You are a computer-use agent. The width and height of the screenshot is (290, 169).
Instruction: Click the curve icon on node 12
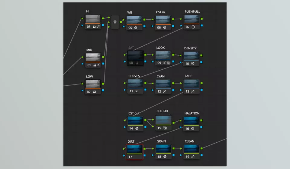[165, 91]
